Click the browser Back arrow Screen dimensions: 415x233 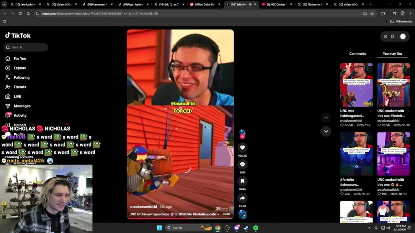pos(5,14)
